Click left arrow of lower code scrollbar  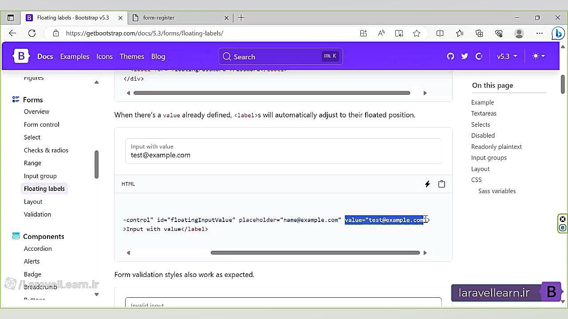click(x=128, y=253)
